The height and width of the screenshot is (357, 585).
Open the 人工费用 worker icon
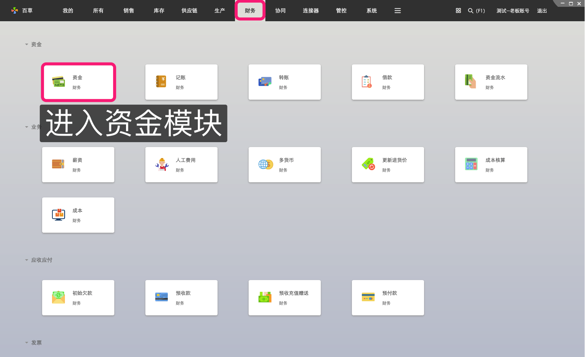[162, 164]
